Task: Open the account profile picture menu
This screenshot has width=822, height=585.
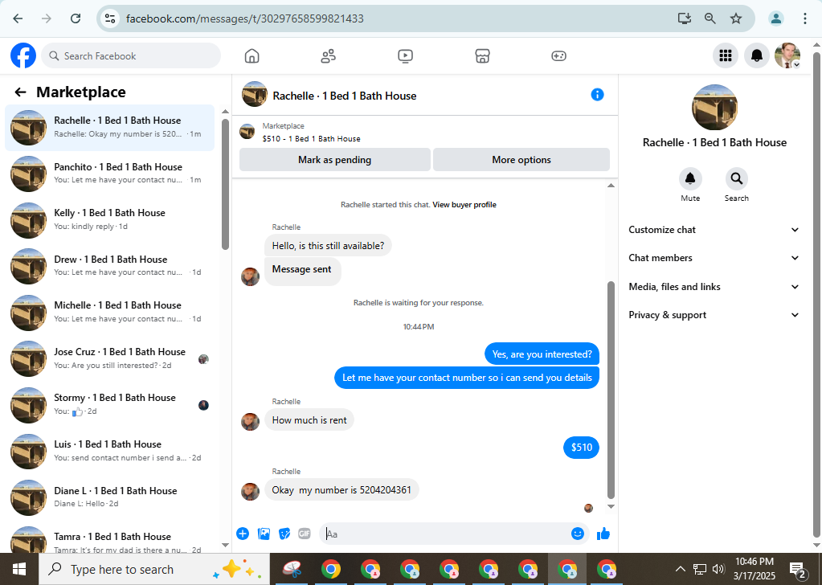Action: 787,55
